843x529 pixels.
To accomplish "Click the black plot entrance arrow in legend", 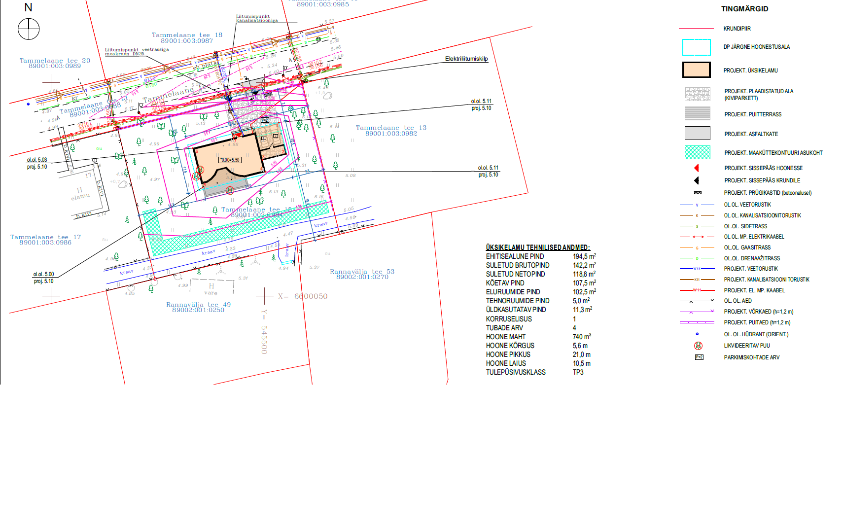I will 697,180.
